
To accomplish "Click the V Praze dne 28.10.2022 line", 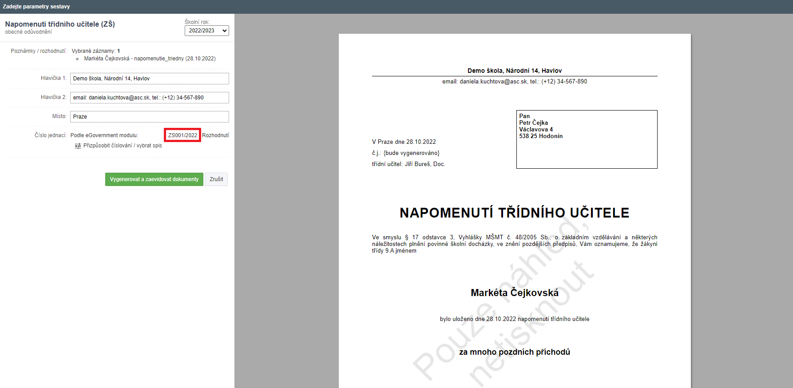I will 404,142.
